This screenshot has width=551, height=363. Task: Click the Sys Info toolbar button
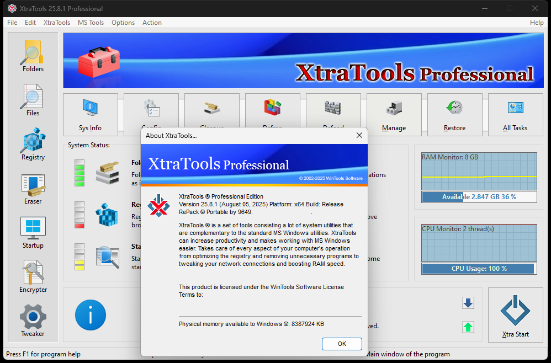pyautogui.click(x=91, y=115)
